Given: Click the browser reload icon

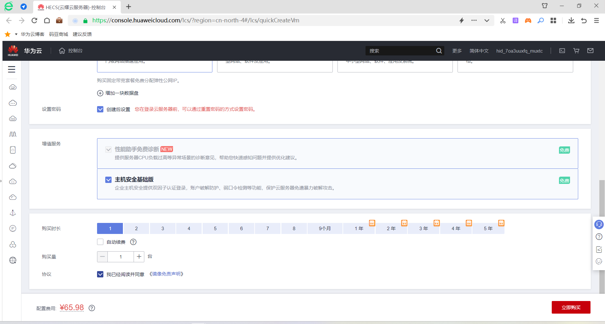Looking at the screenshot, I should [x=34, y=20].
